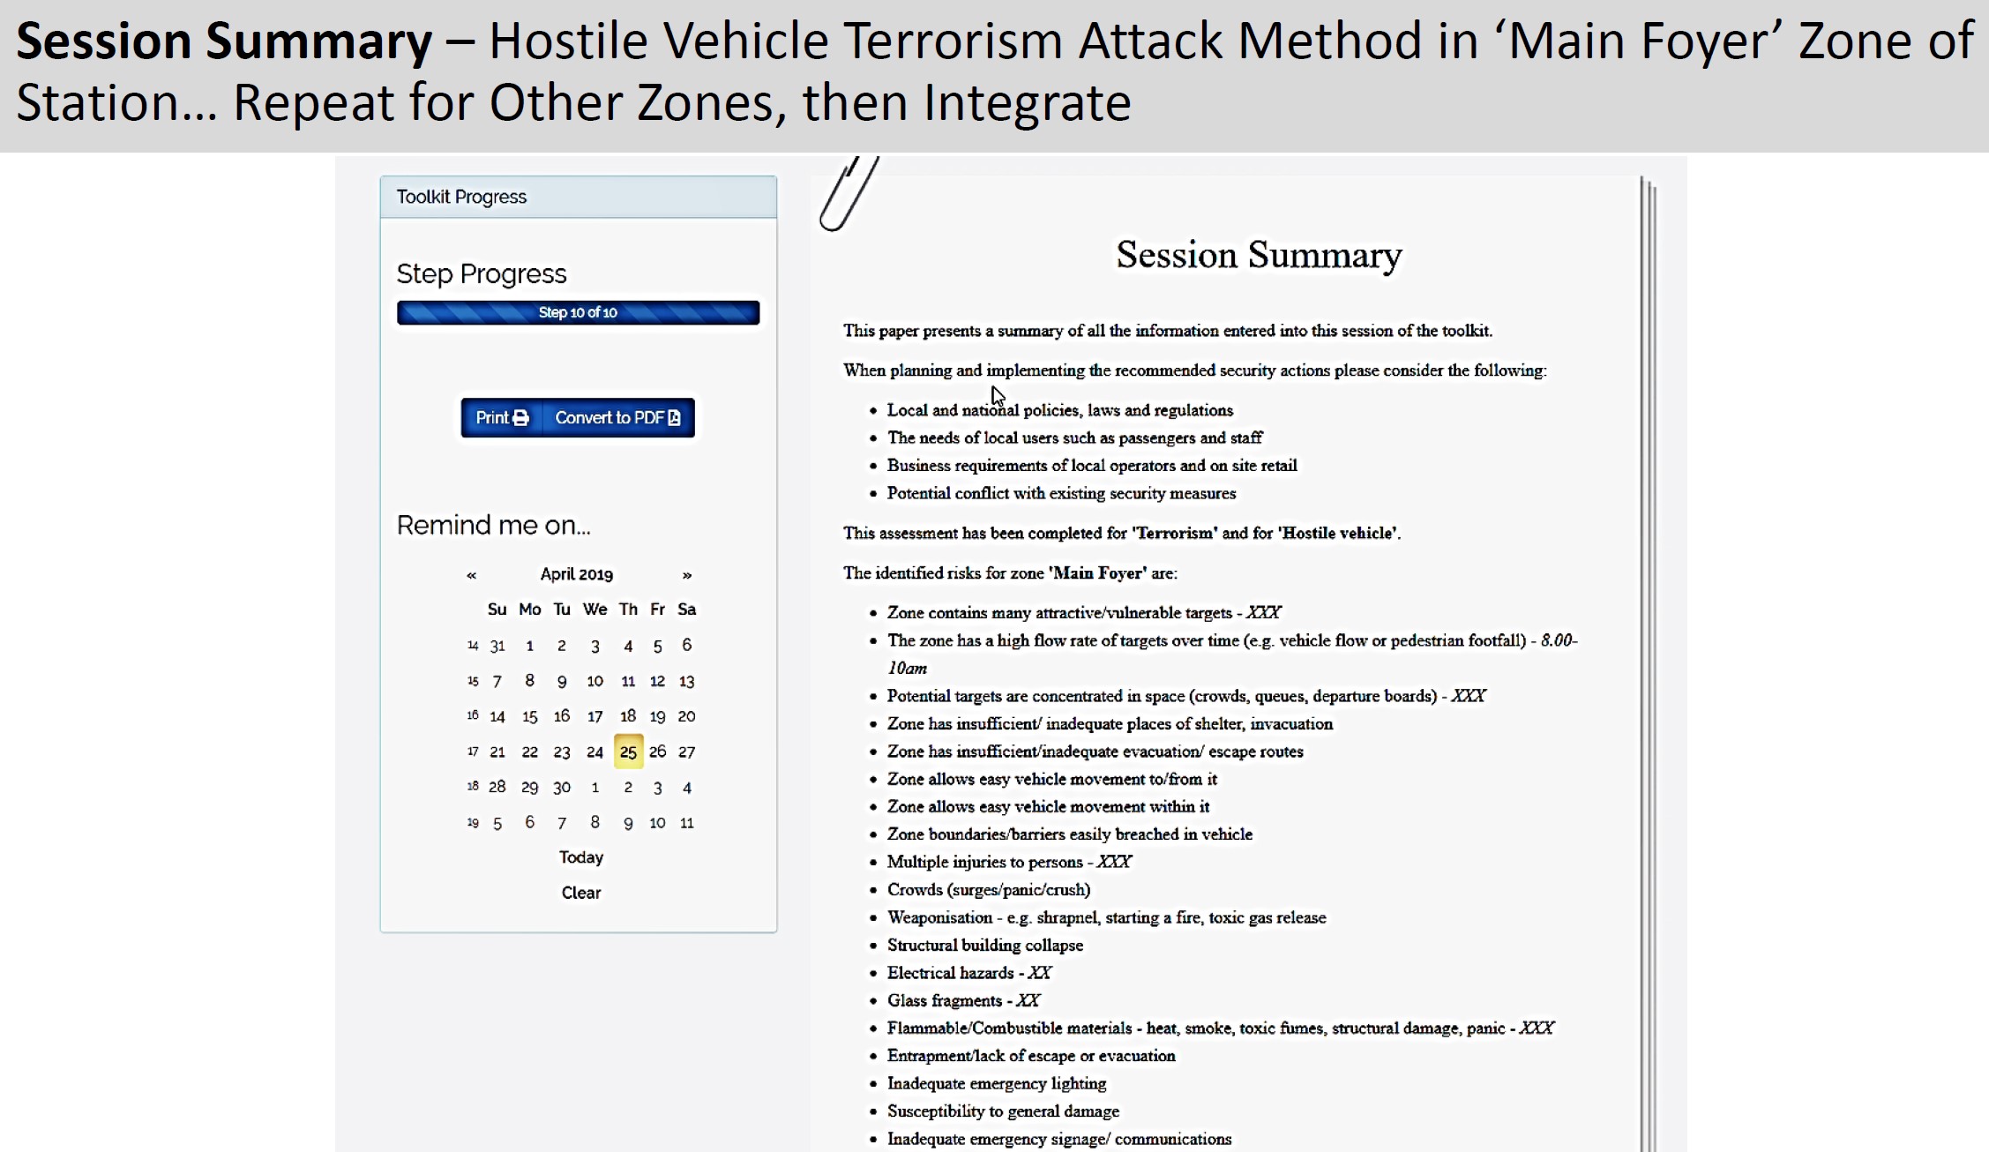Select April 8 in the calendar
Image resolution: width=1989 pixels, height=1152 pixels.
[x=529, y=681]
